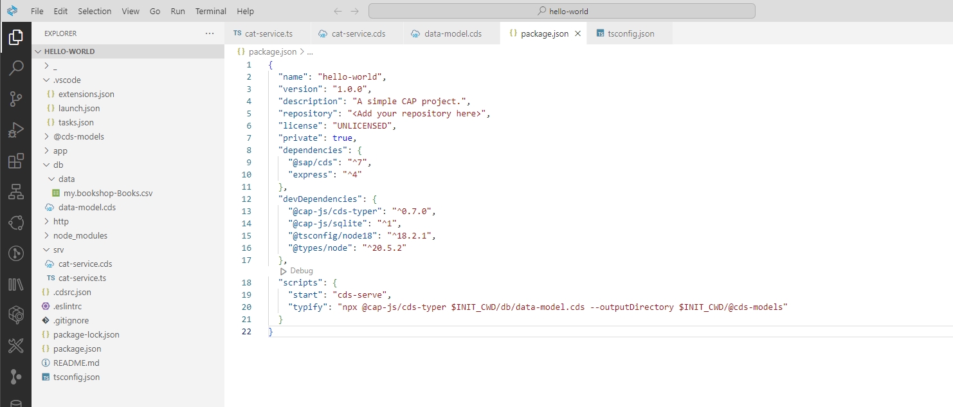Expand the @cds-models folder
Viewport: 953px width, 407px height.
[x=78, y=136]
